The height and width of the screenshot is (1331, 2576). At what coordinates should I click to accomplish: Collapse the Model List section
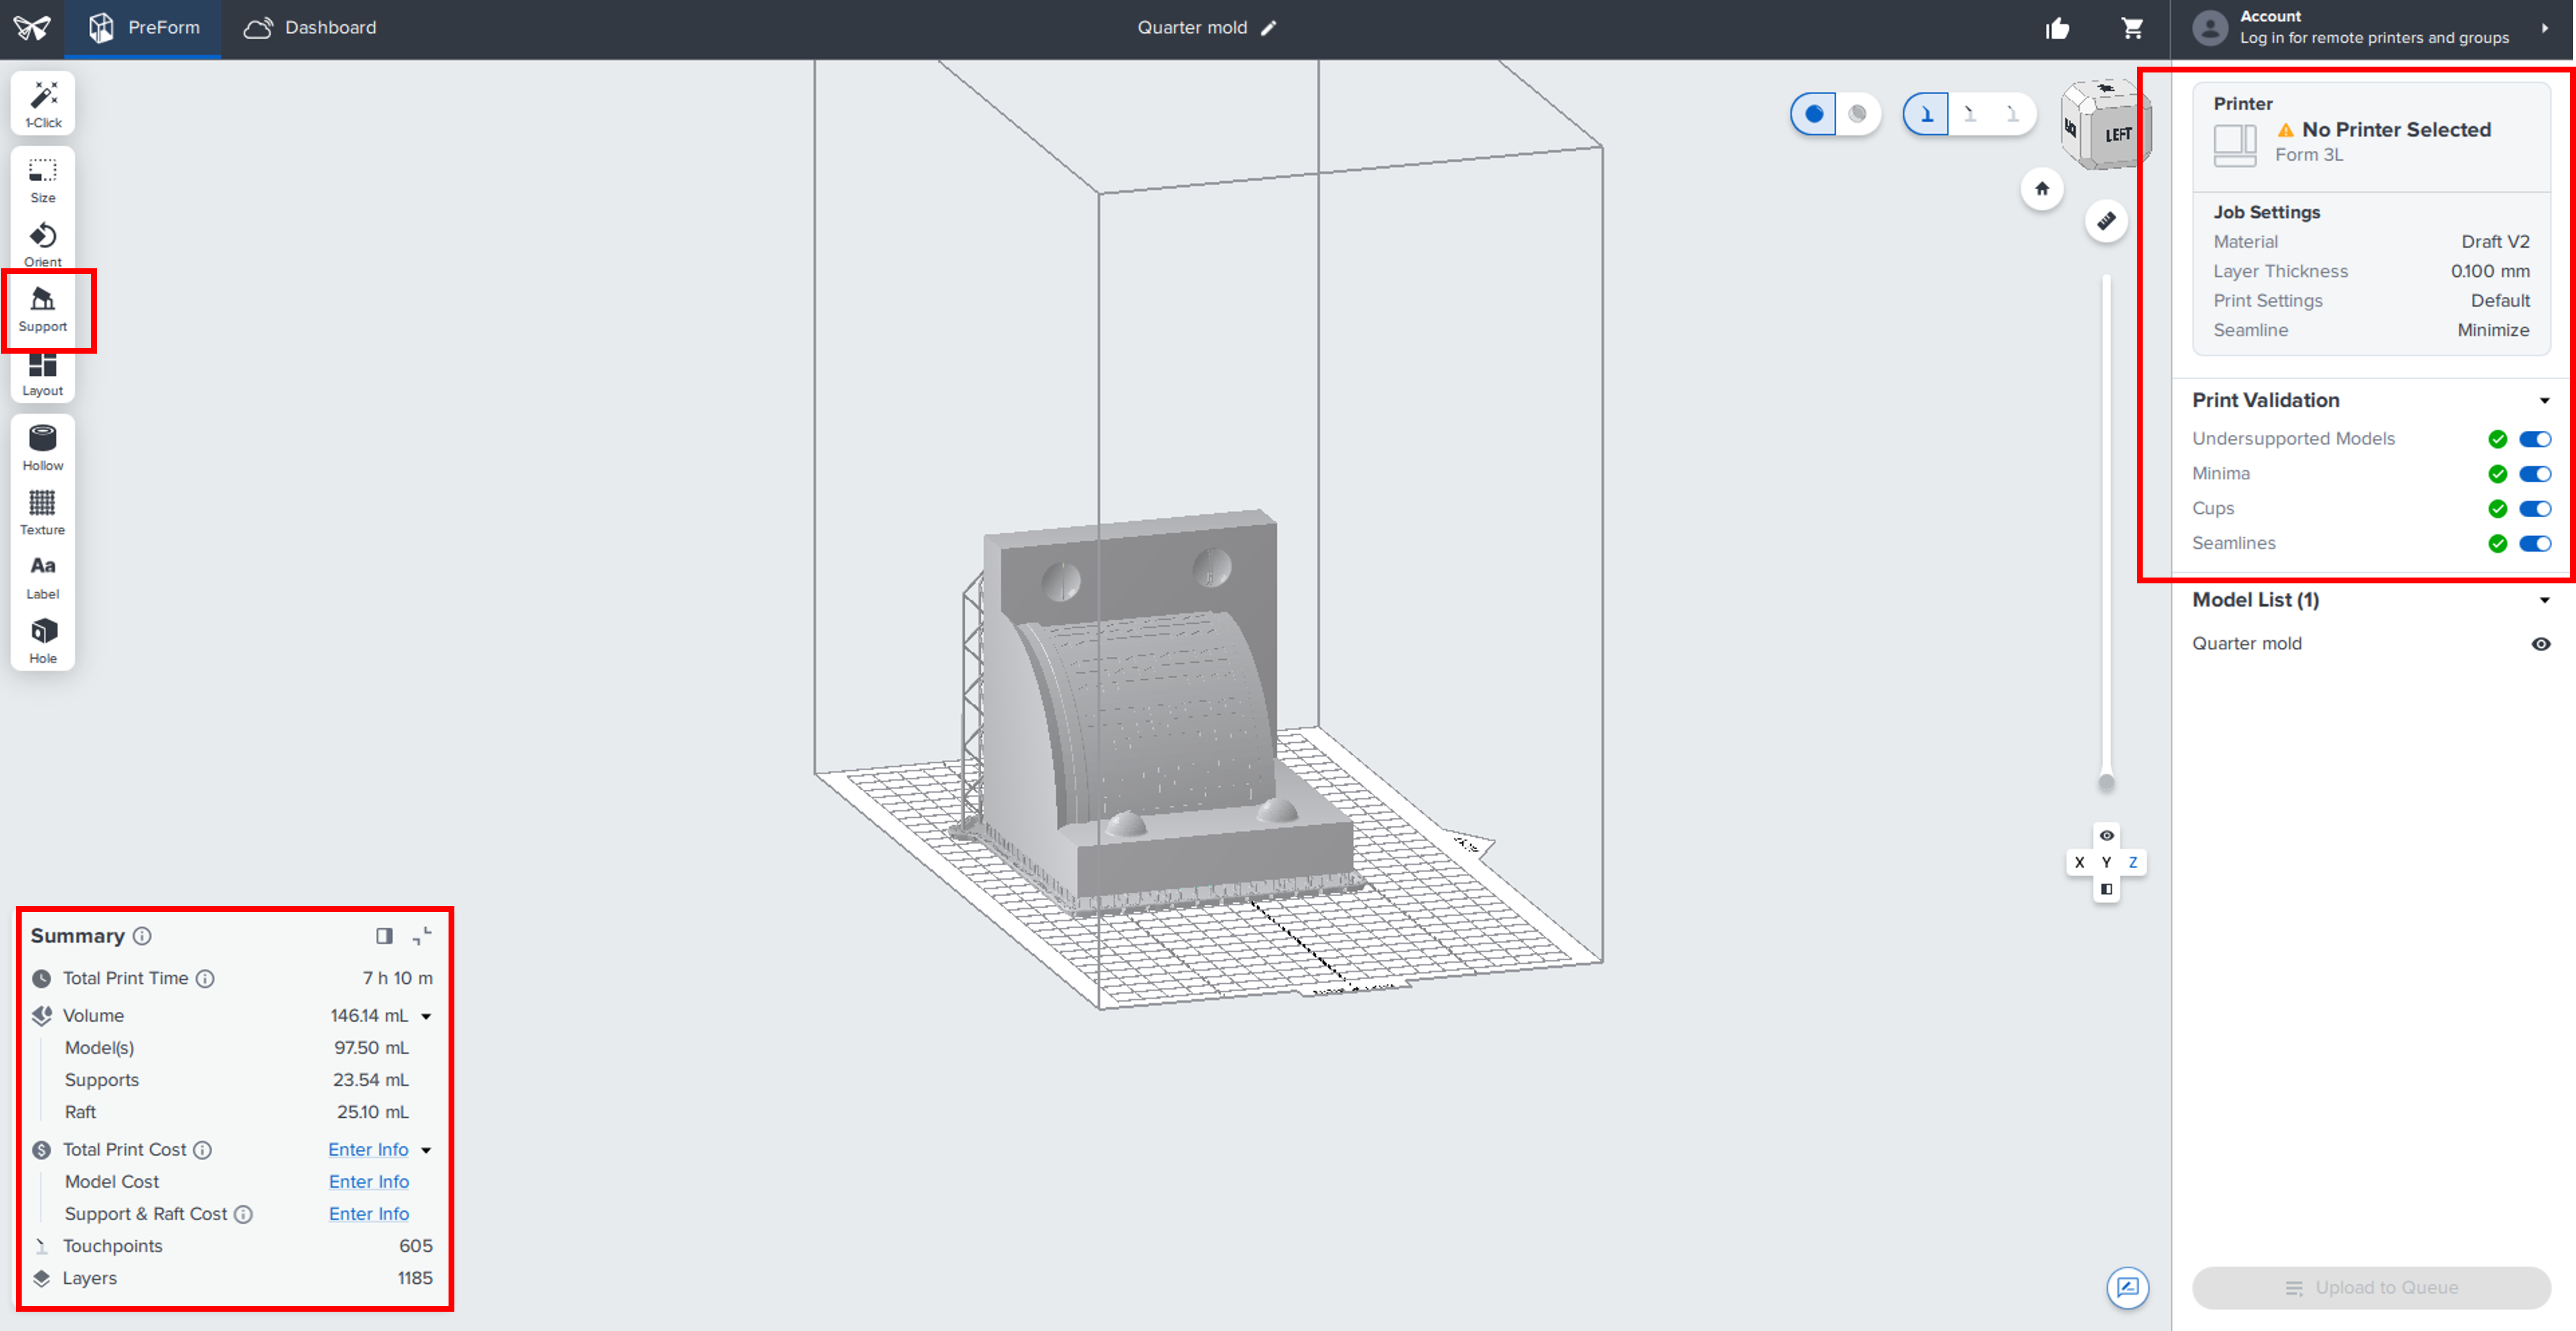click(x=2544, y=600)
